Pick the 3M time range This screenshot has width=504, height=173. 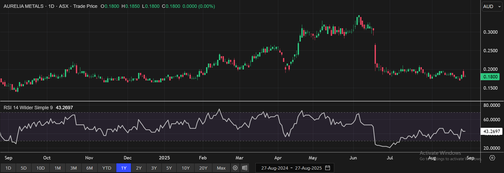click(73, 168)
